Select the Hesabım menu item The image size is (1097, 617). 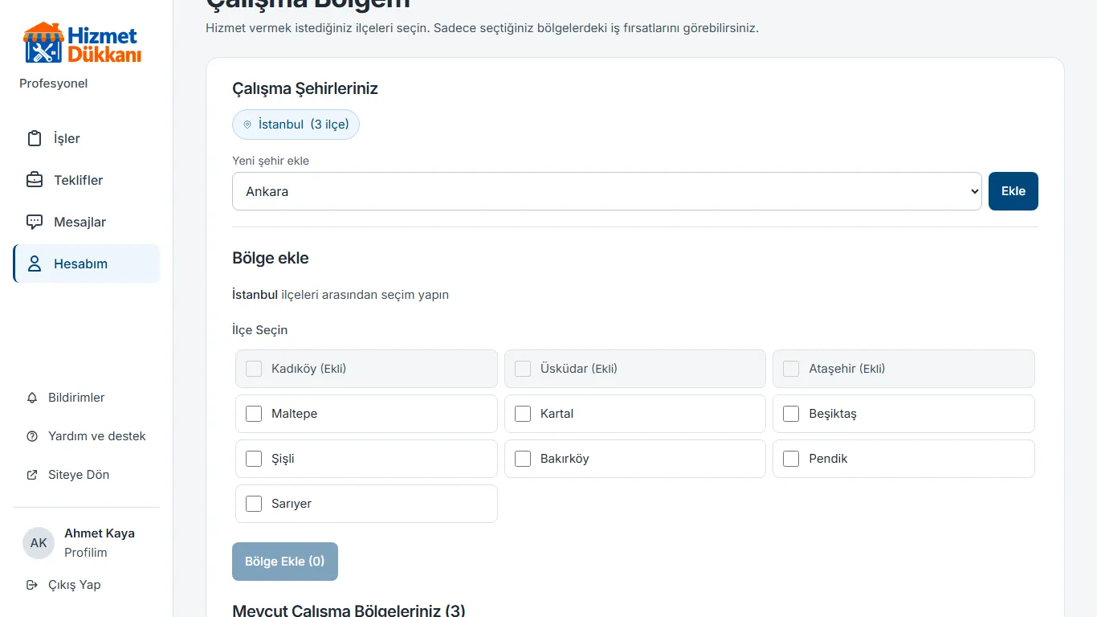pyautogui.click(x=87, y=264)
